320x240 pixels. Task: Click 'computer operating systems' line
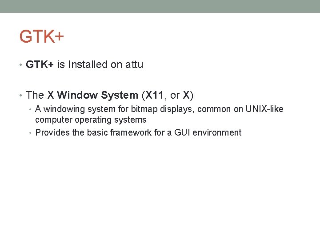[x=91, y=120]
